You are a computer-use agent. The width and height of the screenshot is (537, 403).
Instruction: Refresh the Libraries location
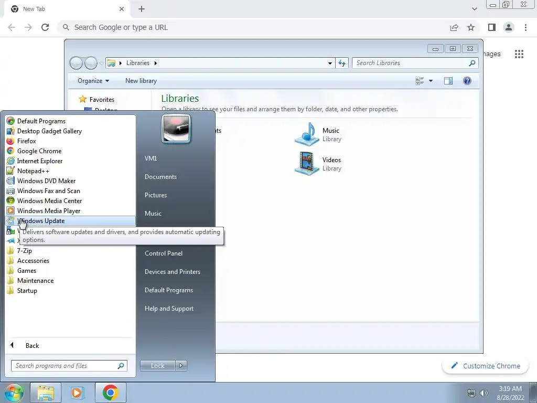342,63
